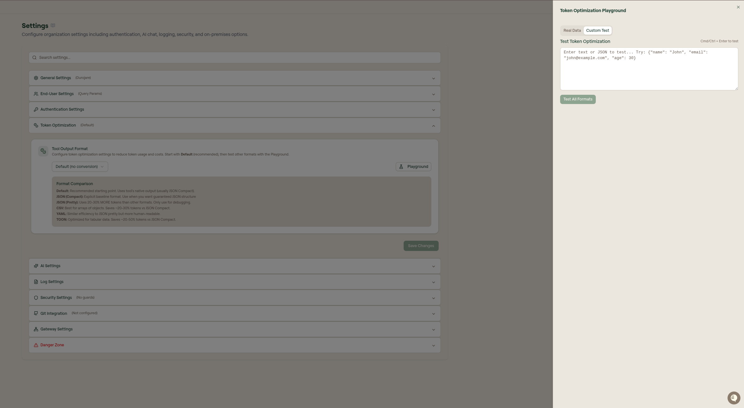
Task: Click the Token Optimization coins icon
Action: pyautogui.click(x=36, y=125)
